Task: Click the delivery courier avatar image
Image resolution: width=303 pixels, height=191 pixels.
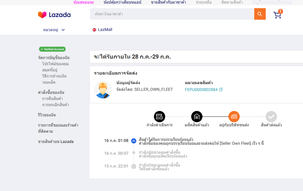Action: point(103,89)
